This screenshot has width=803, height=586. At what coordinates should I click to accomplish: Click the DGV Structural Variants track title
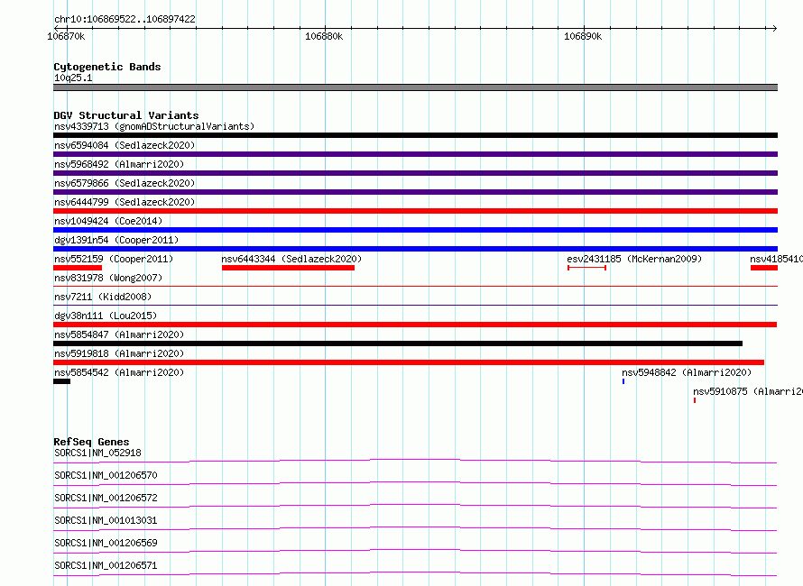click(126, 115)
